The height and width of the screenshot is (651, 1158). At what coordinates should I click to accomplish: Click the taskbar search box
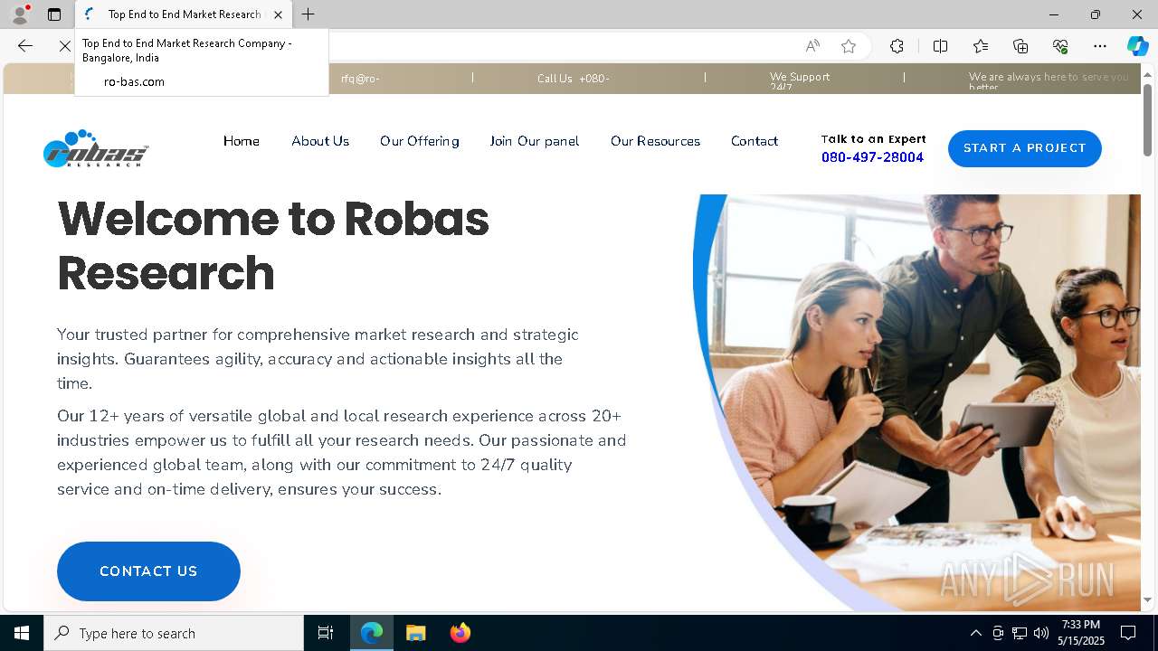[174, 633]
